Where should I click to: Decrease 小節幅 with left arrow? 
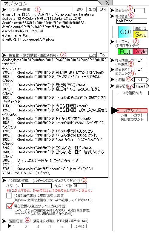(x=133, y=80)
